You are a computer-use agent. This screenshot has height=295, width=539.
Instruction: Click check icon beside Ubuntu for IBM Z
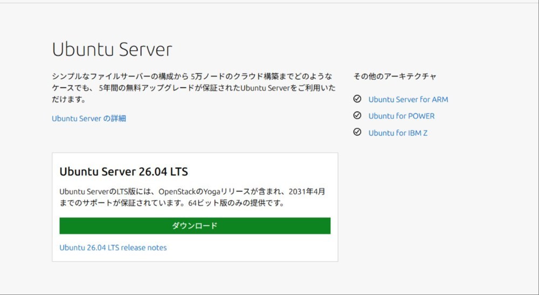pos(357,132)
